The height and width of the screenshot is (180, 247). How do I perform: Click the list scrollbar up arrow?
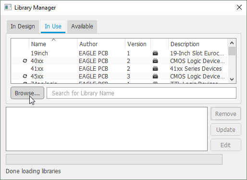(x=232, y=43)
